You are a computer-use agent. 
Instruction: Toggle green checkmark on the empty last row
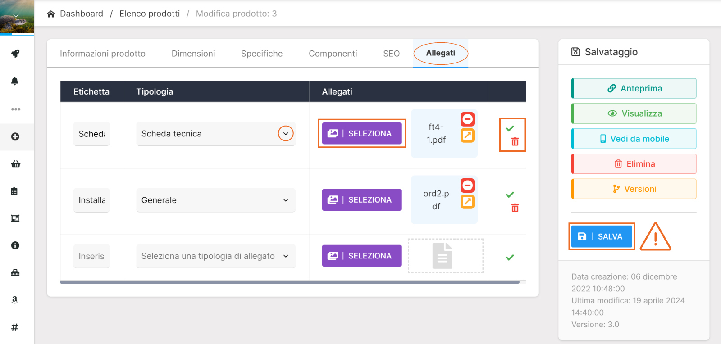tap(510, 257)
